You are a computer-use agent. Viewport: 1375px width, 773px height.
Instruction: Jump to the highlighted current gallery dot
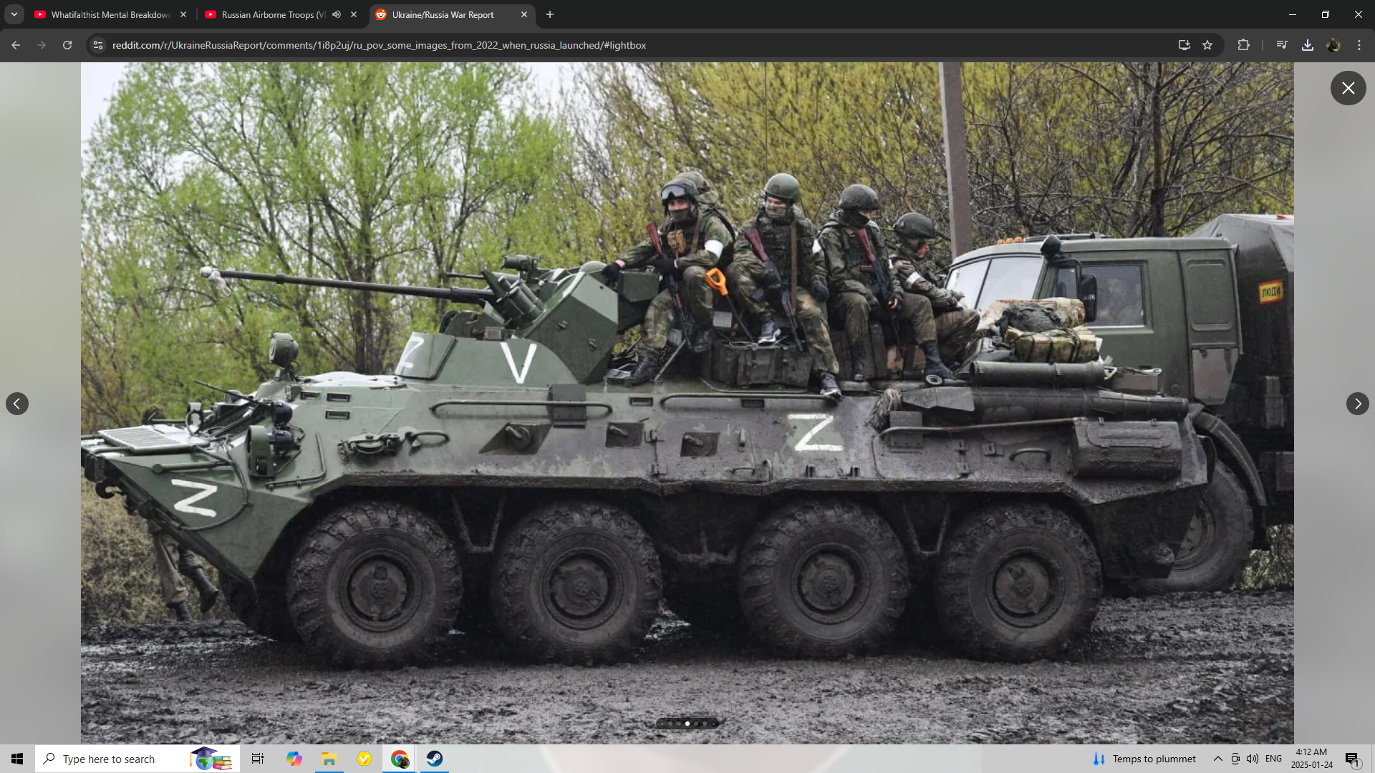pyautogui.click(x=687, y=724)
